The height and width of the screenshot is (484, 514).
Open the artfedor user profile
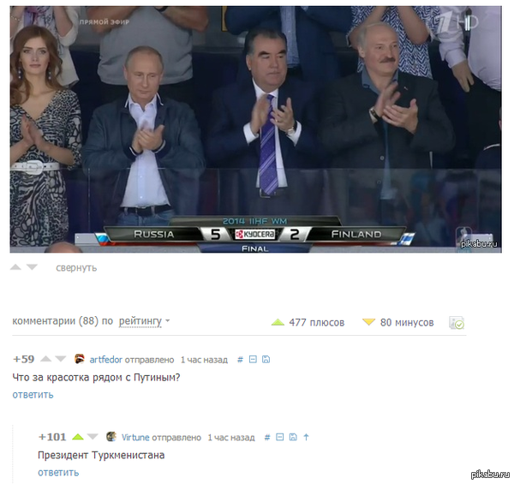(x=105, y=360)
